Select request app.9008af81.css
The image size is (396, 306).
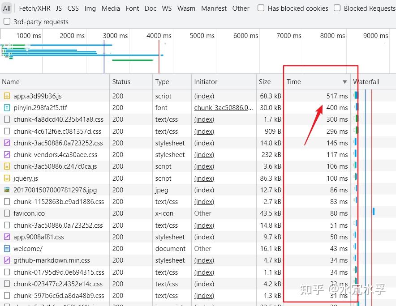click(x=39, y=237)
